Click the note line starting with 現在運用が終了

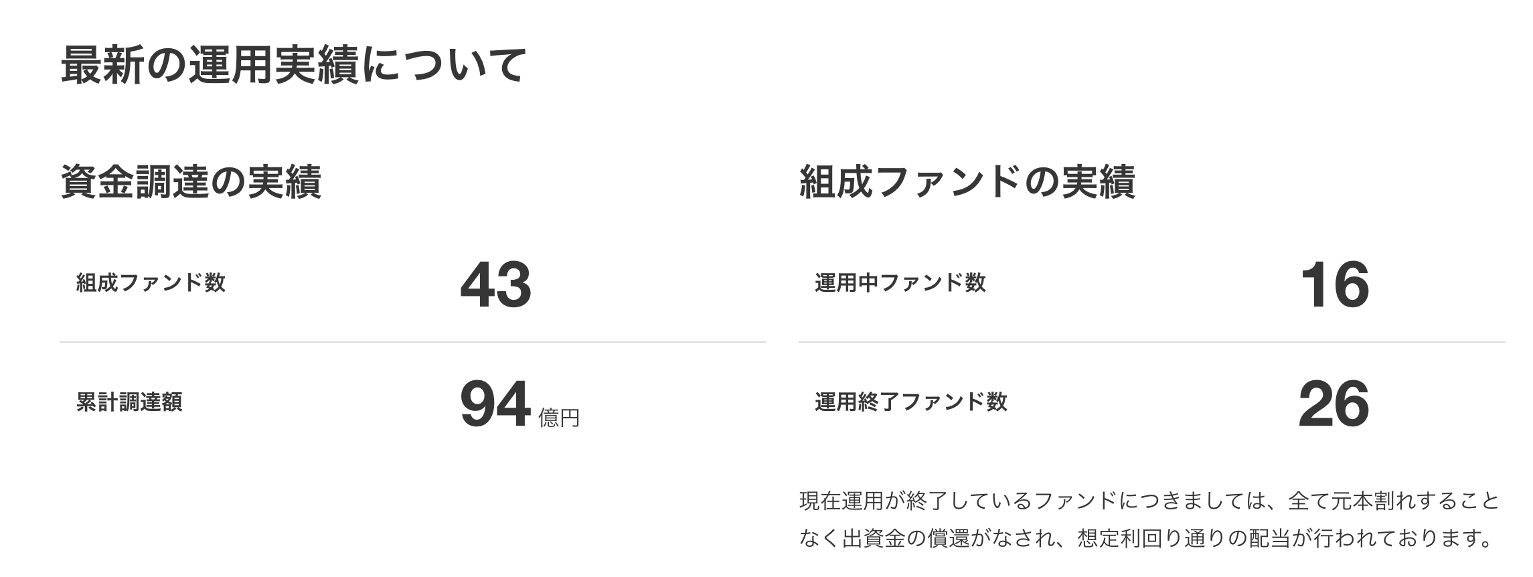[x=1149, y=501]
